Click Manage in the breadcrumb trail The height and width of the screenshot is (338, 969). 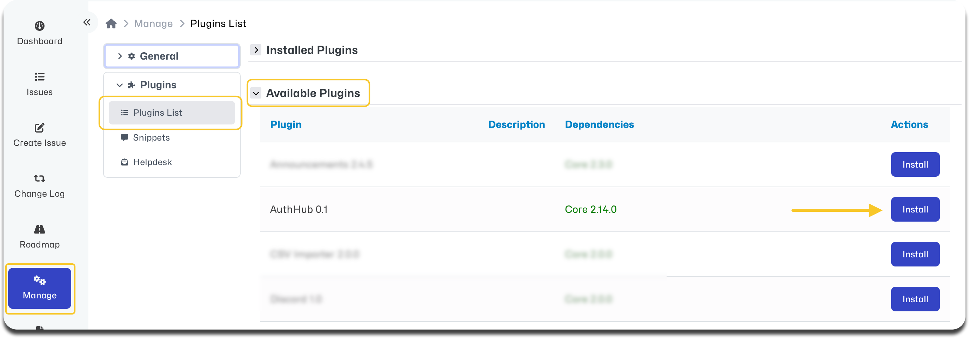[x=153, y=24]
